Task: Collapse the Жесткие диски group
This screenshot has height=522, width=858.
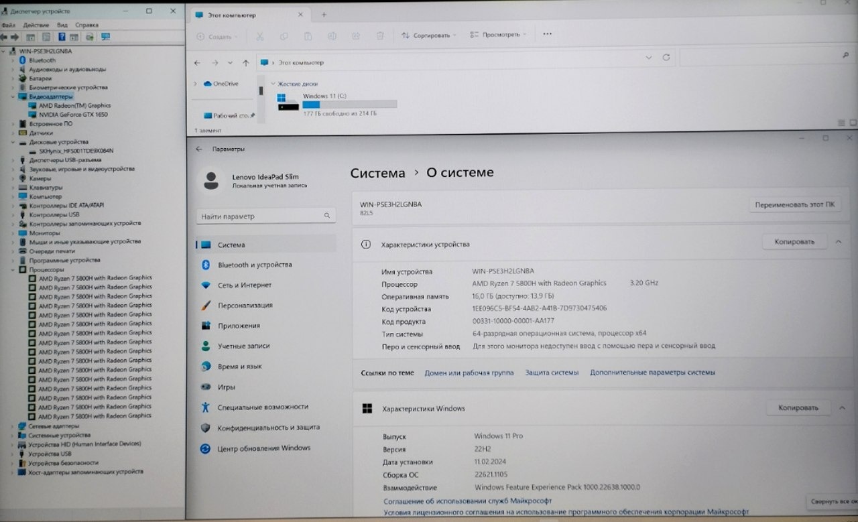Action: pos(273,84)
